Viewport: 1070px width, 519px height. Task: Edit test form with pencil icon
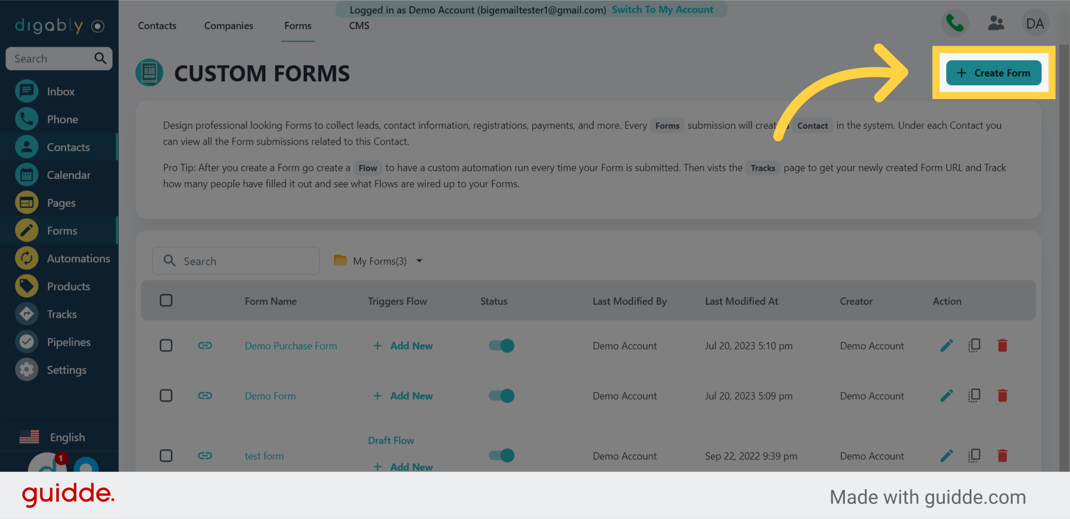946,456
